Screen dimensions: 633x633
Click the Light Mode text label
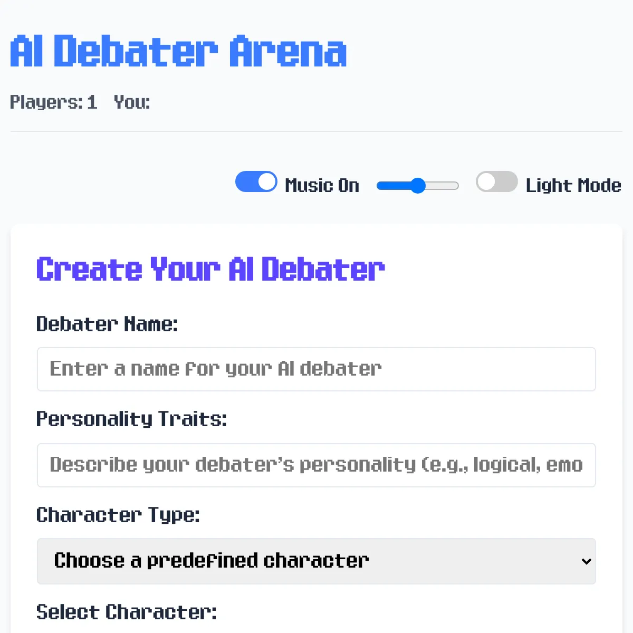point(573,186)
